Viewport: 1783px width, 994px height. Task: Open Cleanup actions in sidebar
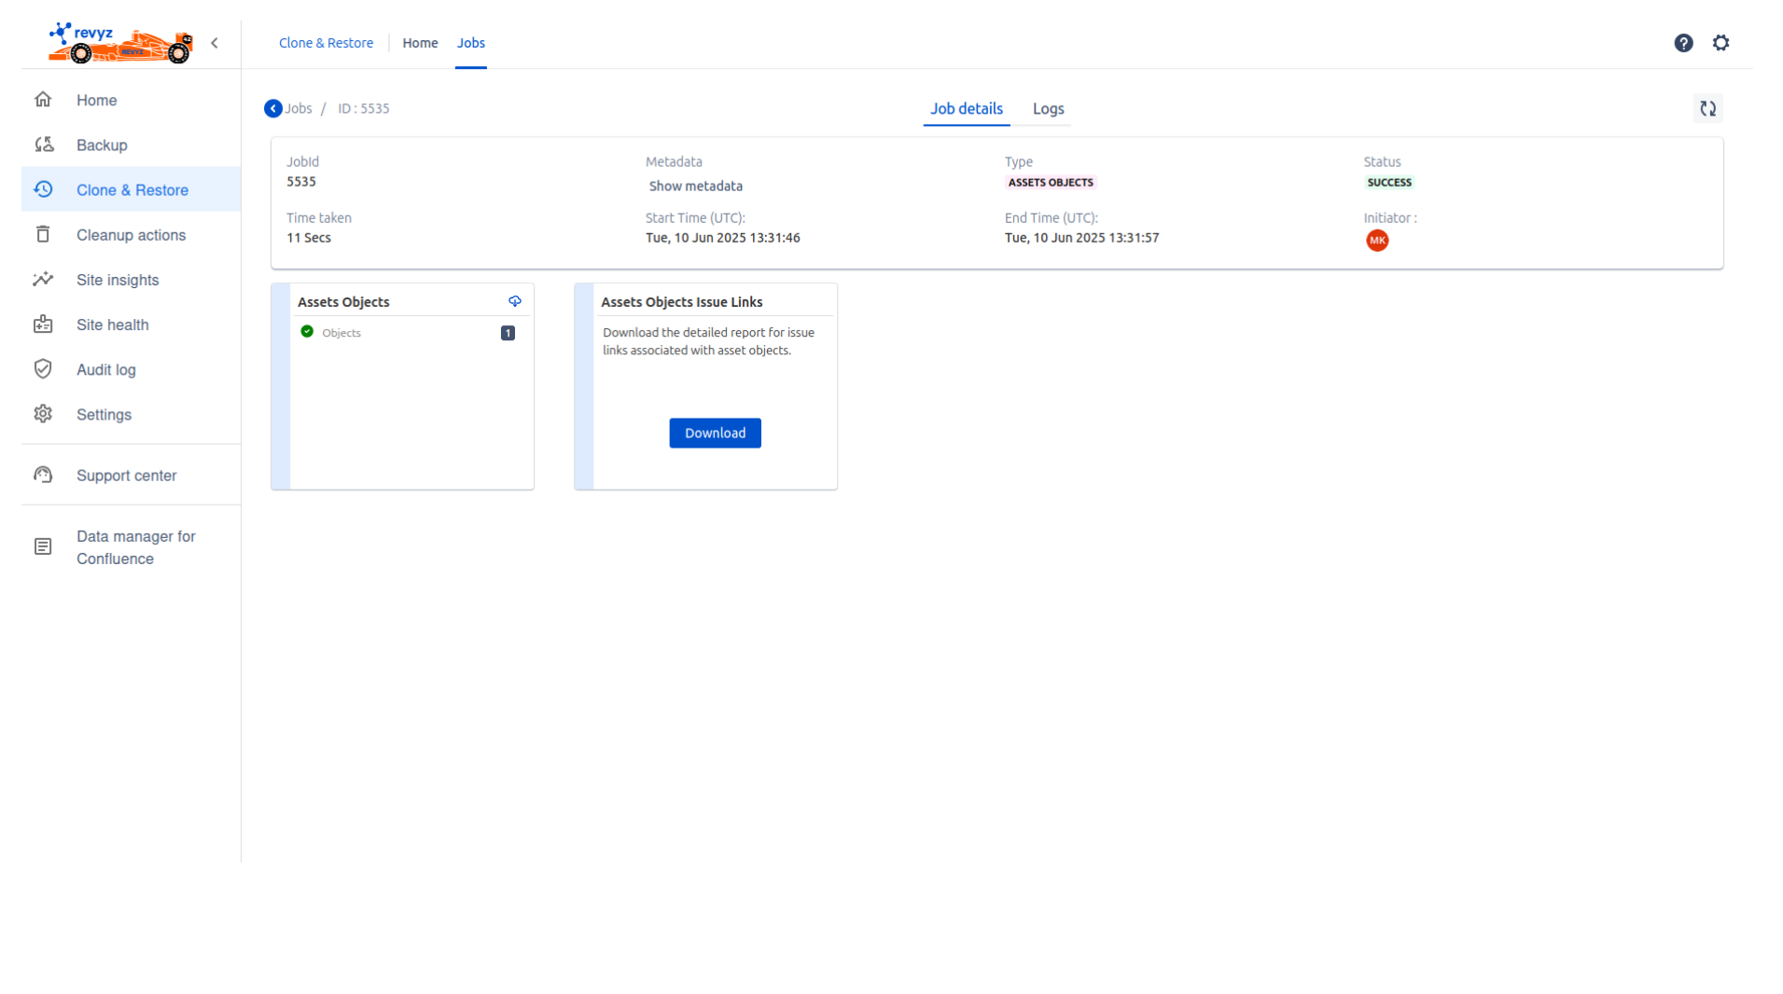tap(131, 235)
